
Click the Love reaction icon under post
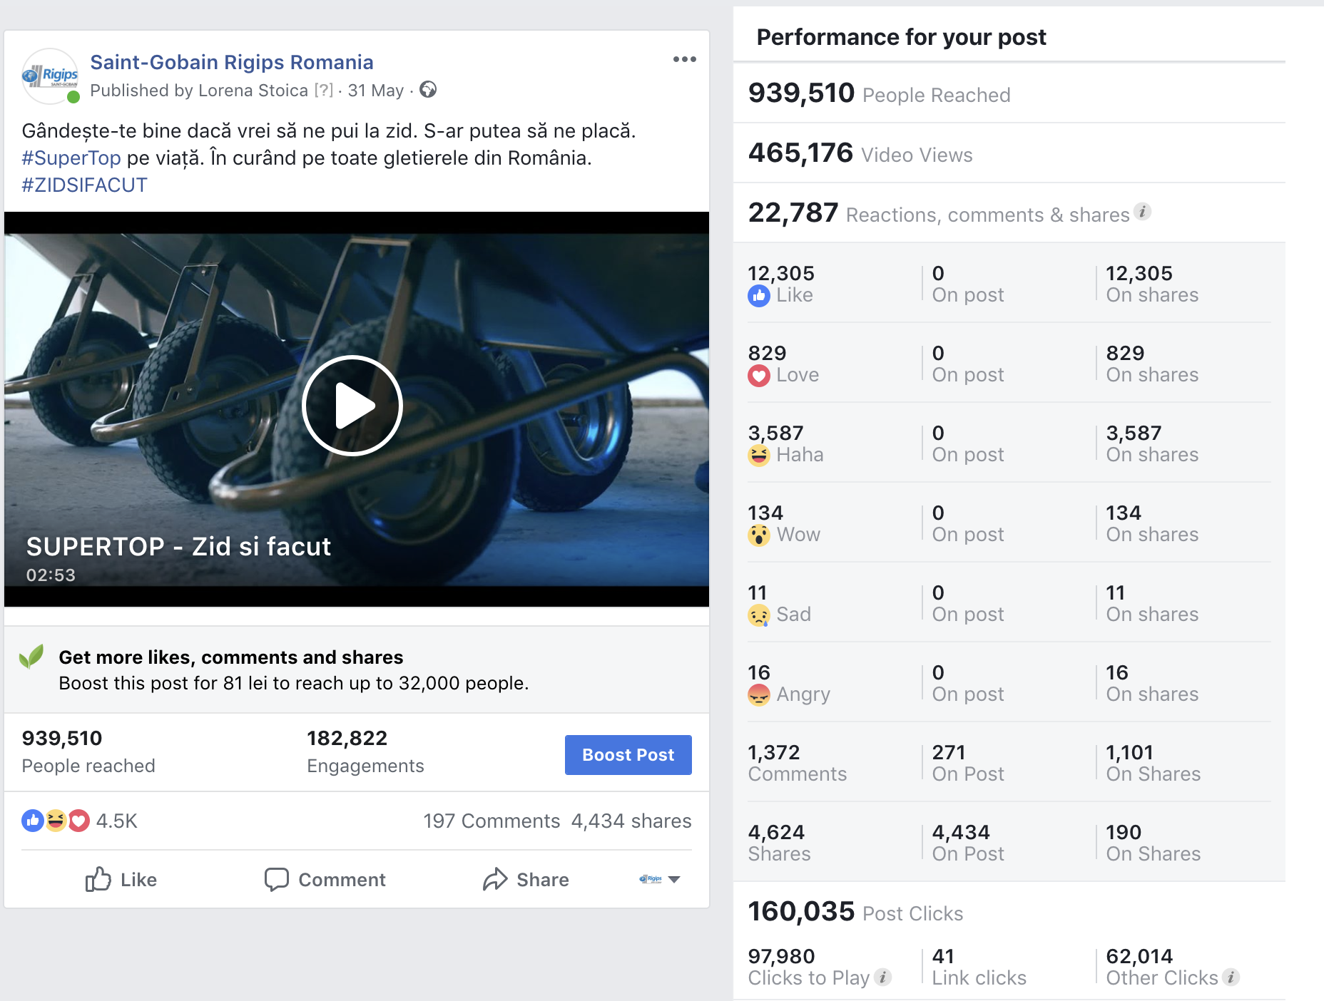pyautogui.click(x=78, y=821)
